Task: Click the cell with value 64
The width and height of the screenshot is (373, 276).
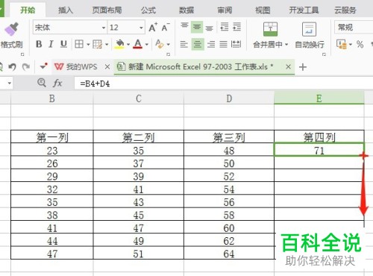Action: (229, 253)
